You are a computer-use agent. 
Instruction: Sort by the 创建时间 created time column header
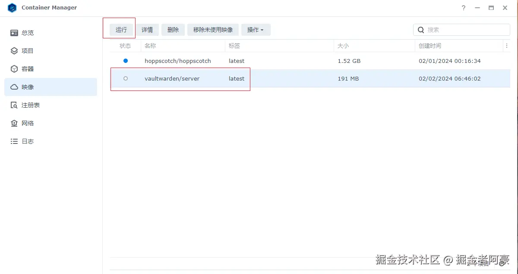[459, 46]
